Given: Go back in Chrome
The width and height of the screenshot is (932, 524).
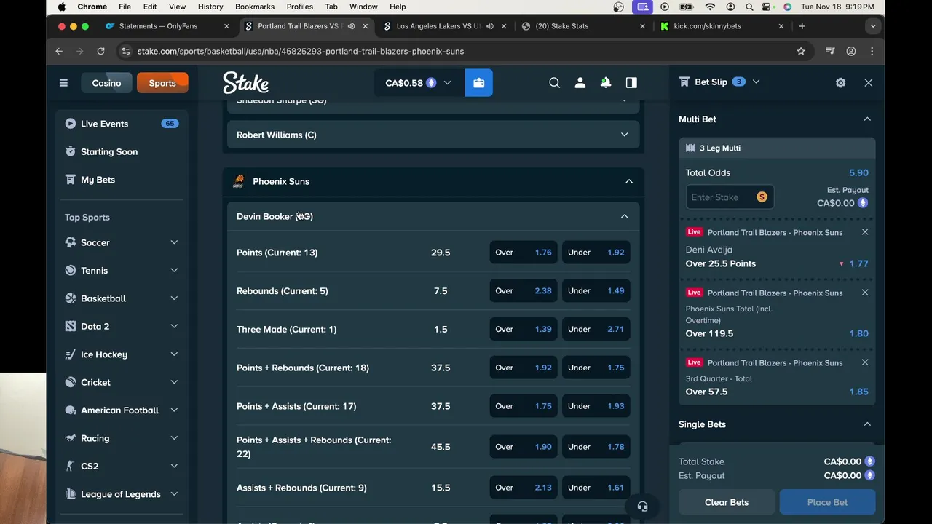Looking at the screenshot, I should coord(59,52).
